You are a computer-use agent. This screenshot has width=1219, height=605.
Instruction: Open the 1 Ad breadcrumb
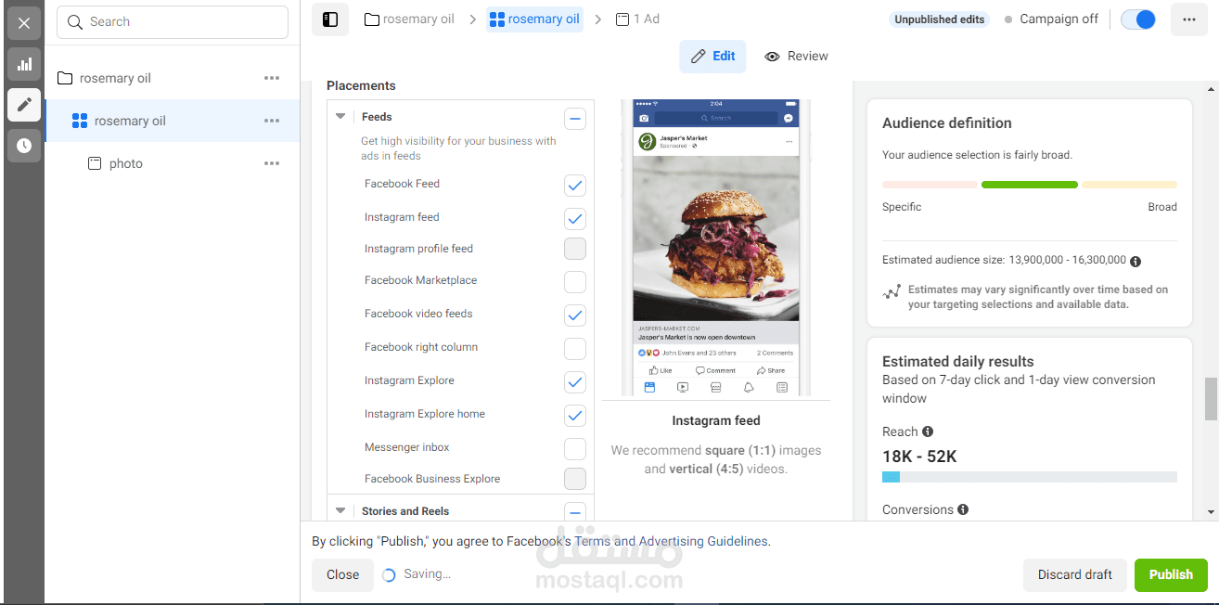pos(637,19)
